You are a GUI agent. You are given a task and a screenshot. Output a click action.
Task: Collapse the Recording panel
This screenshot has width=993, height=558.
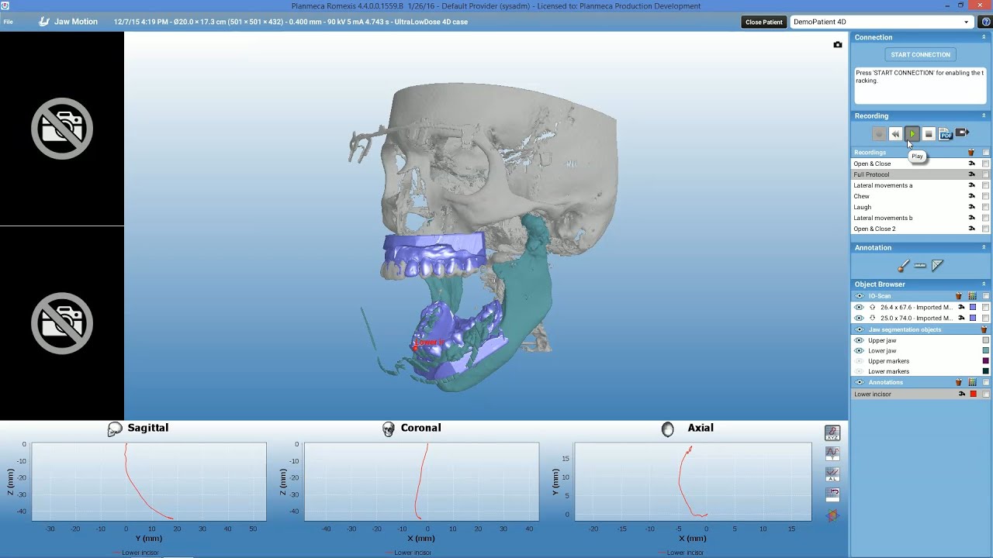[984, 115]
